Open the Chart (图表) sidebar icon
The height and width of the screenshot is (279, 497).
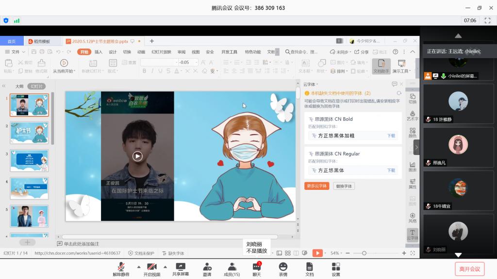[413, 167]
